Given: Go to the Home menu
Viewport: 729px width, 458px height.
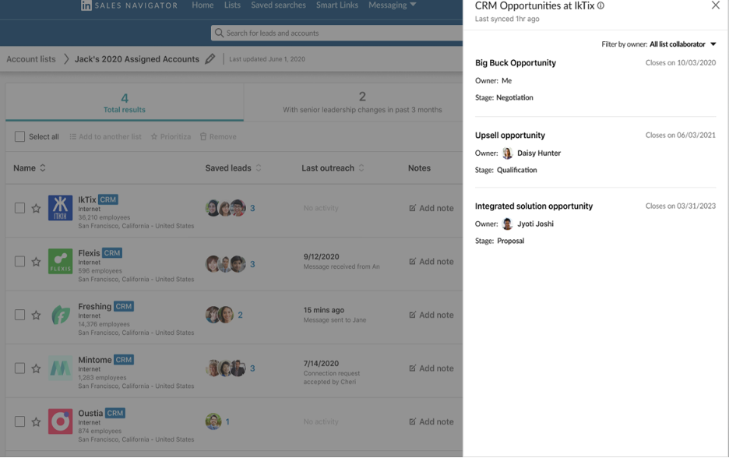Looking at the screenshot, I should (x=202, y=5).
